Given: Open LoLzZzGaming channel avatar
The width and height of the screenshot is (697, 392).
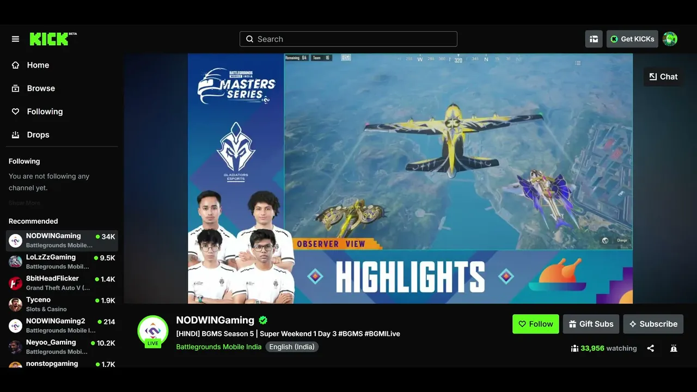Looking at the screenshot, I should [x=16, y=262].
